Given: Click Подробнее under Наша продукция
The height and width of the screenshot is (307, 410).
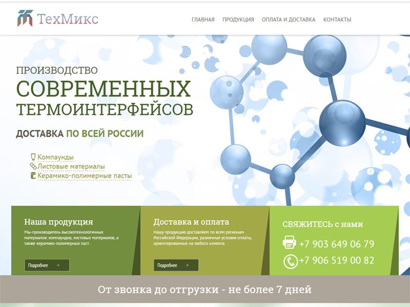Looking at the screenshot, I should click(x=47, y=265).
